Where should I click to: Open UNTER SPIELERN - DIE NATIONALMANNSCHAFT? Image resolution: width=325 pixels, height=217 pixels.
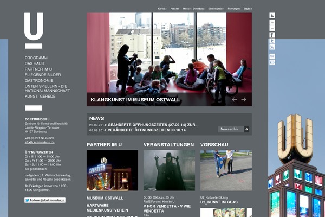tap(47, 88)
